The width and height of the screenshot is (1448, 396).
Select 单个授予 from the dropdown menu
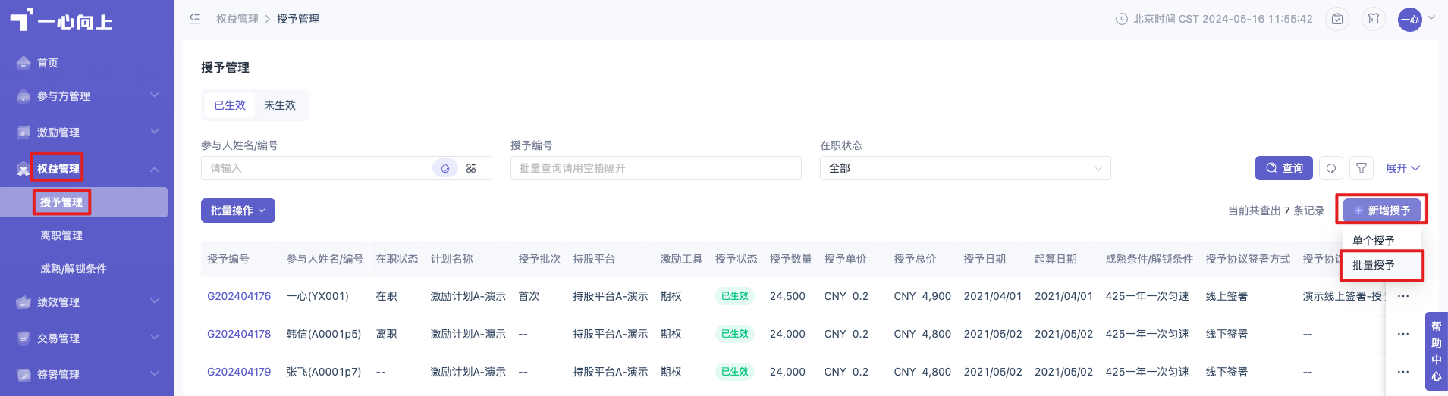tap(1374, 241)
